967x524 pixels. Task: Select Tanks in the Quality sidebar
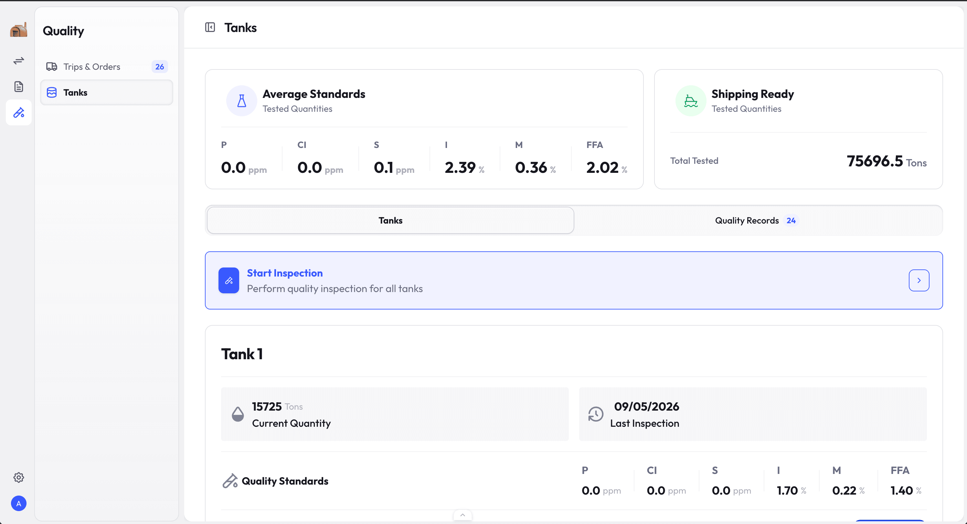[107, 92]
